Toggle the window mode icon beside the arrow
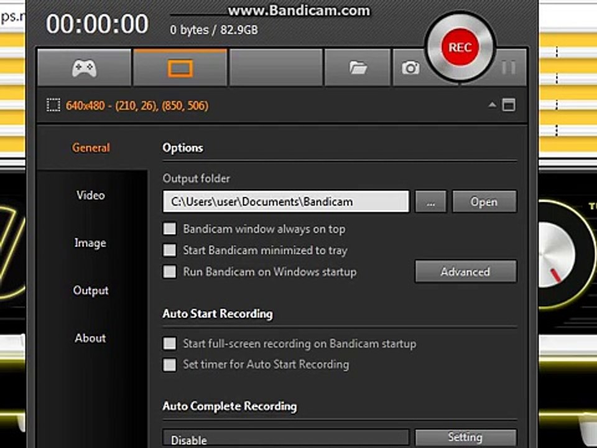597x448 pixels. (x=509, y=105)
